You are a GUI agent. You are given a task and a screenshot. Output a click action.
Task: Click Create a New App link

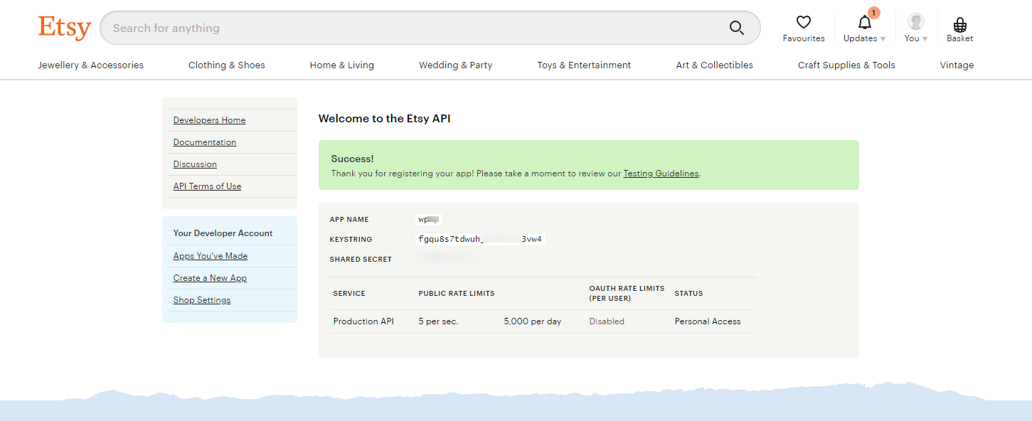tap(210, 278)
